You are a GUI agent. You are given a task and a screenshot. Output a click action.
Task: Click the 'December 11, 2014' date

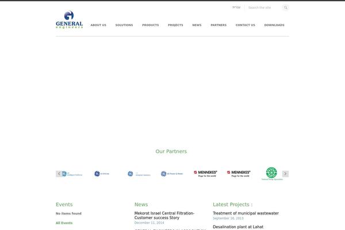coord(149,223)
